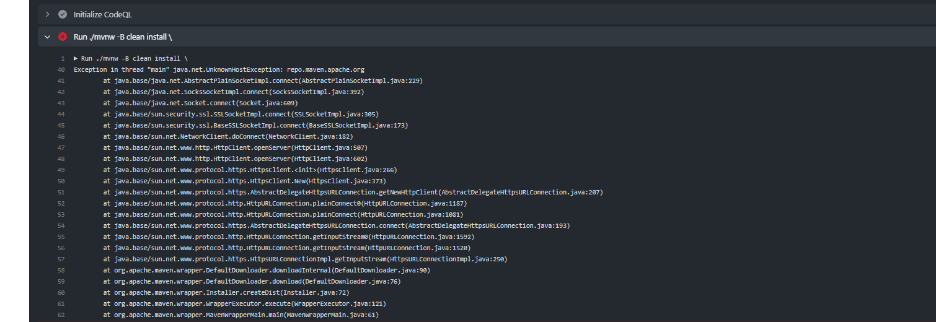Expand the Initialize CodeQL step chevron

(47, 14)
